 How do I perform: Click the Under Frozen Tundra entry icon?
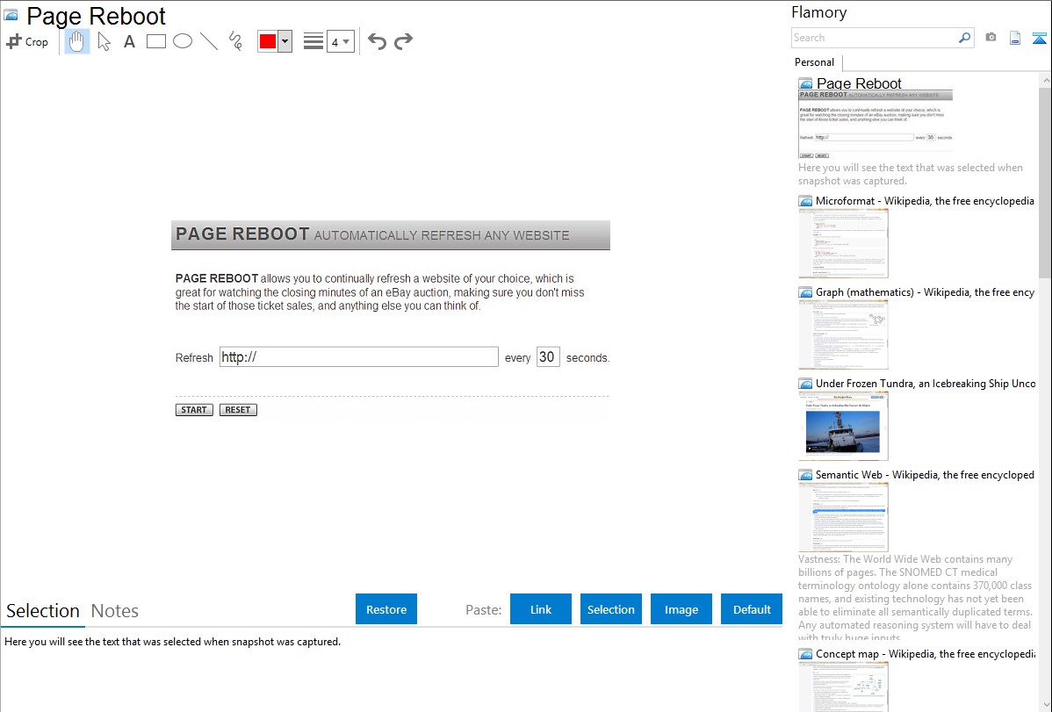805,383
